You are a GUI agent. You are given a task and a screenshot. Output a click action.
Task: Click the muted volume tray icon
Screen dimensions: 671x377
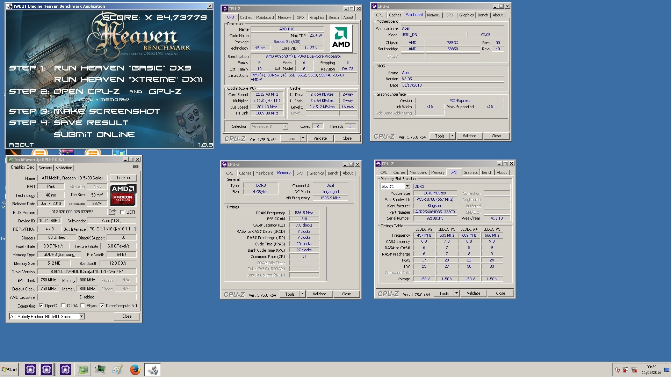(618, 370)
